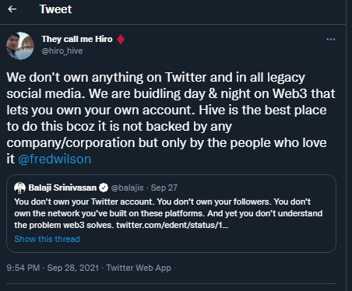Click the Sep 27 date on quoted tweet
Viewport: 352px width, 291px height.
tap(164, 188)
